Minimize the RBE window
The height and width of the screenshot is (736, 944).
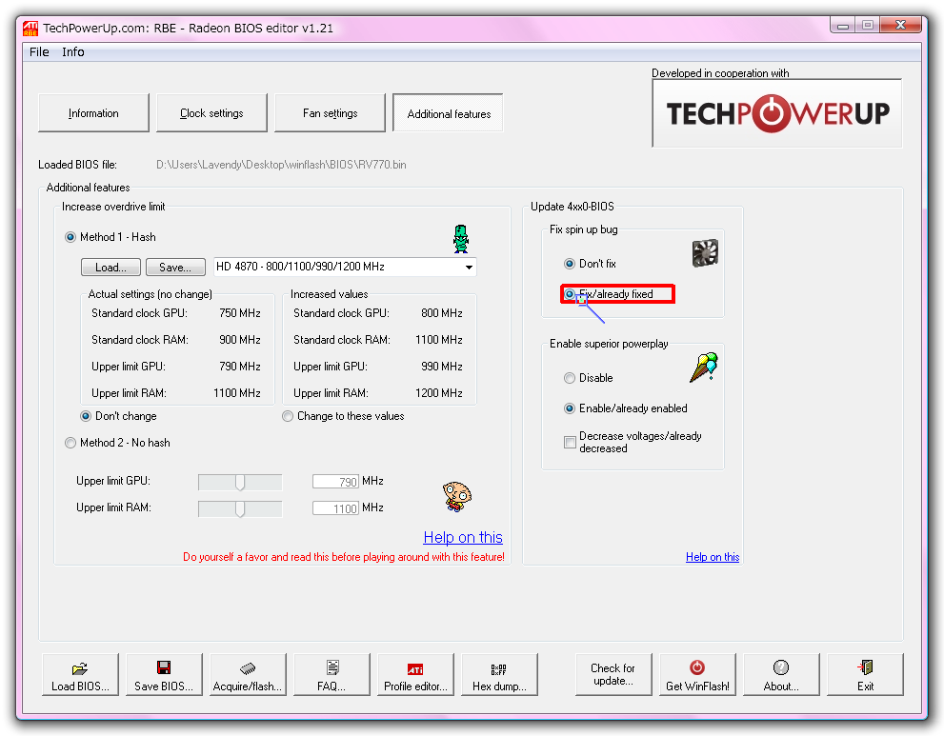tap(843, 26)
